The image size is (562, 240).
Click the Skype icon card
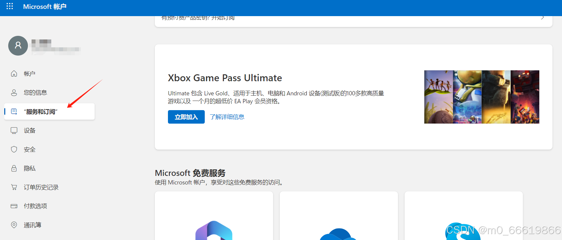pyautogui.click(x=464, y=216)
